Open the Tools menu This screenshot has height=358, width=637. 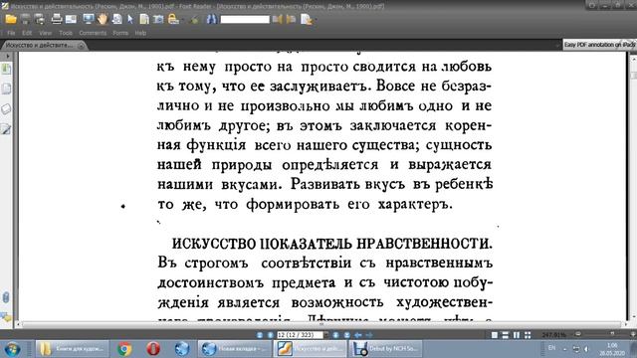pos(66,33)
